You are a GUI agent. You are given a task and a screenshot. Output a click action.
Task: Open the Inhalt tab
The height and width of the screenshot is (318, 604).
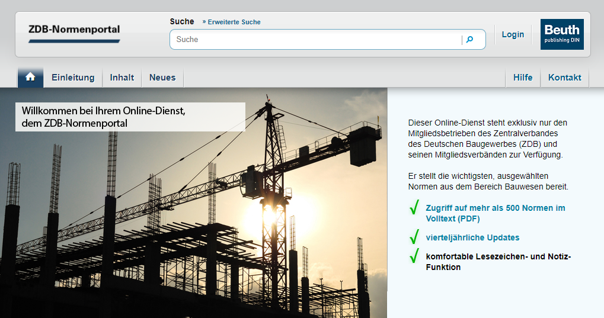click(122, 78)
